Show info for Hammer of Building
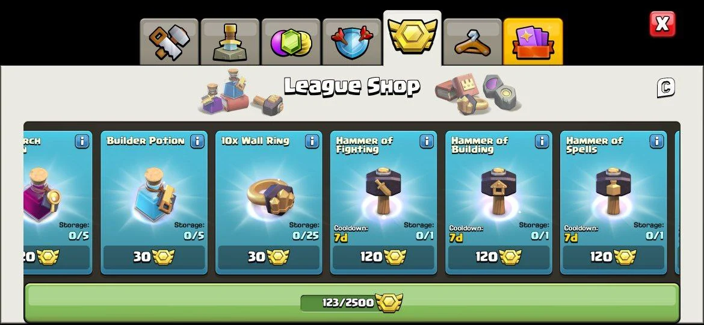Image resolution: width=704 pixels, height=325 pixels. pos(542,141)
